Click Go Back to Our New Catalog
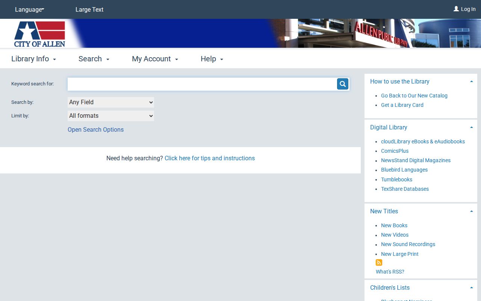 (414, 96)
